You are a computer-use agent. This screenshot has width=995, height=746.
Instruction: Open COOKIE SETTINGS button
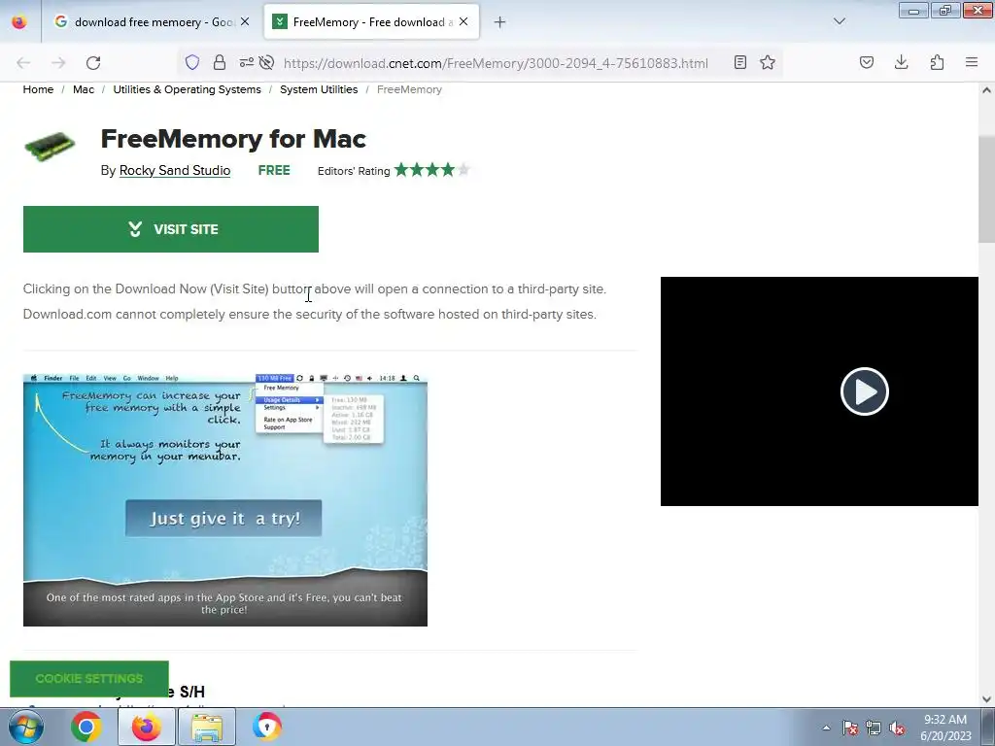coord(89,679)
